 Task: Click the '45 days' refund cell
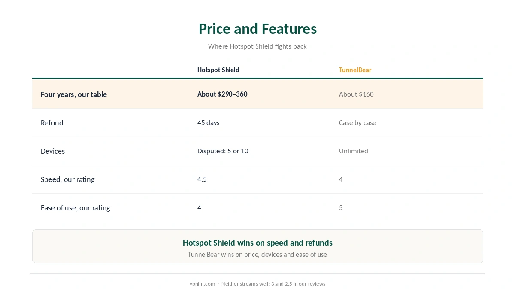click(x=209, y=123)
